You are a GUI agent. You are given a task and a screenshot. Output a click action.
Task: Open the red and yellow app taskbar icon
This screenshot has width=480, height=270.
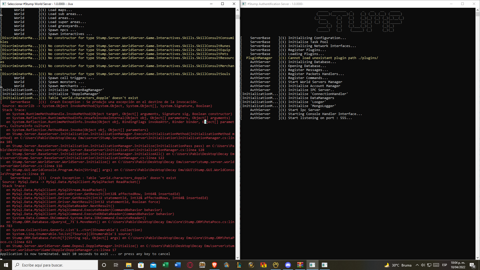(263, 265)
